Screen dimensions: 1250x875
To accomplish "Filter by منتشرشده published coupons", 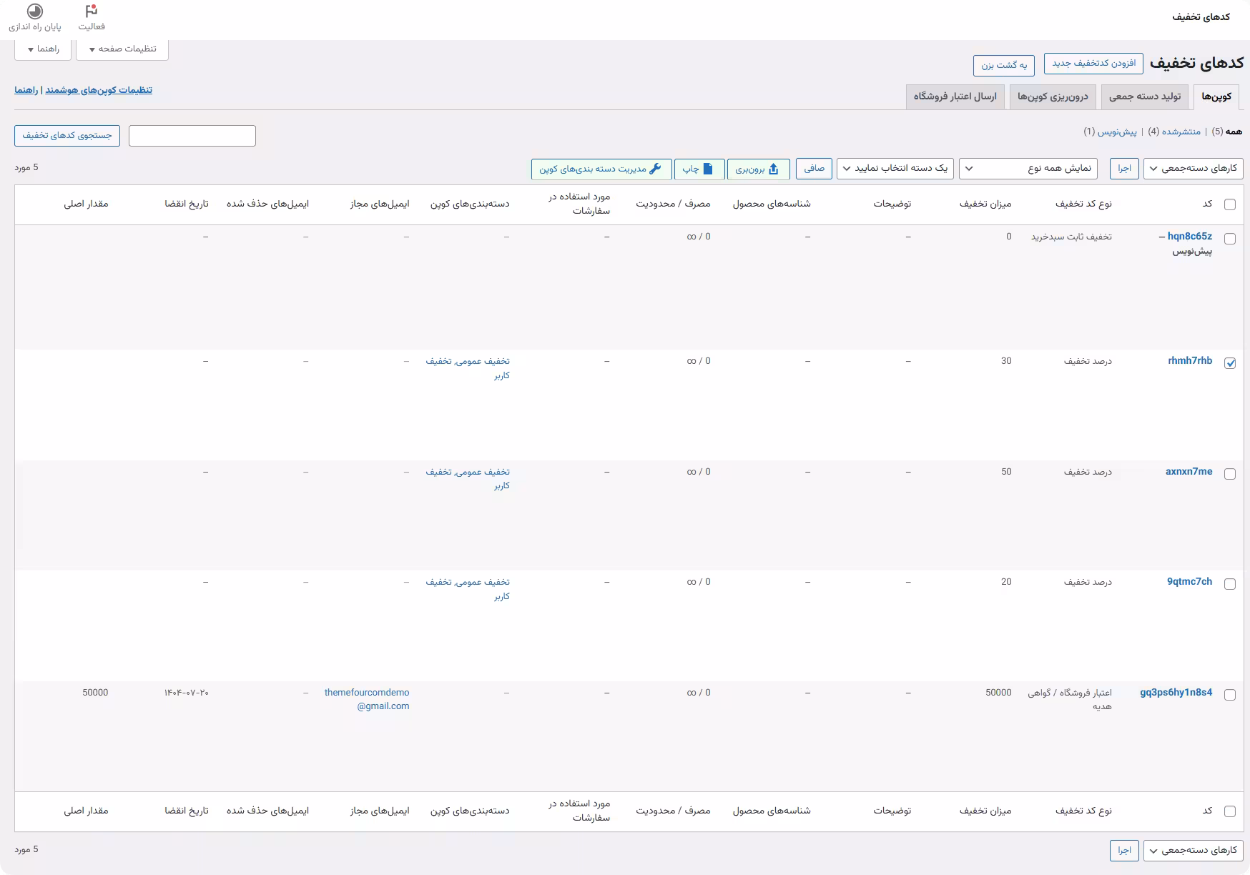I will coord(1181,132).
